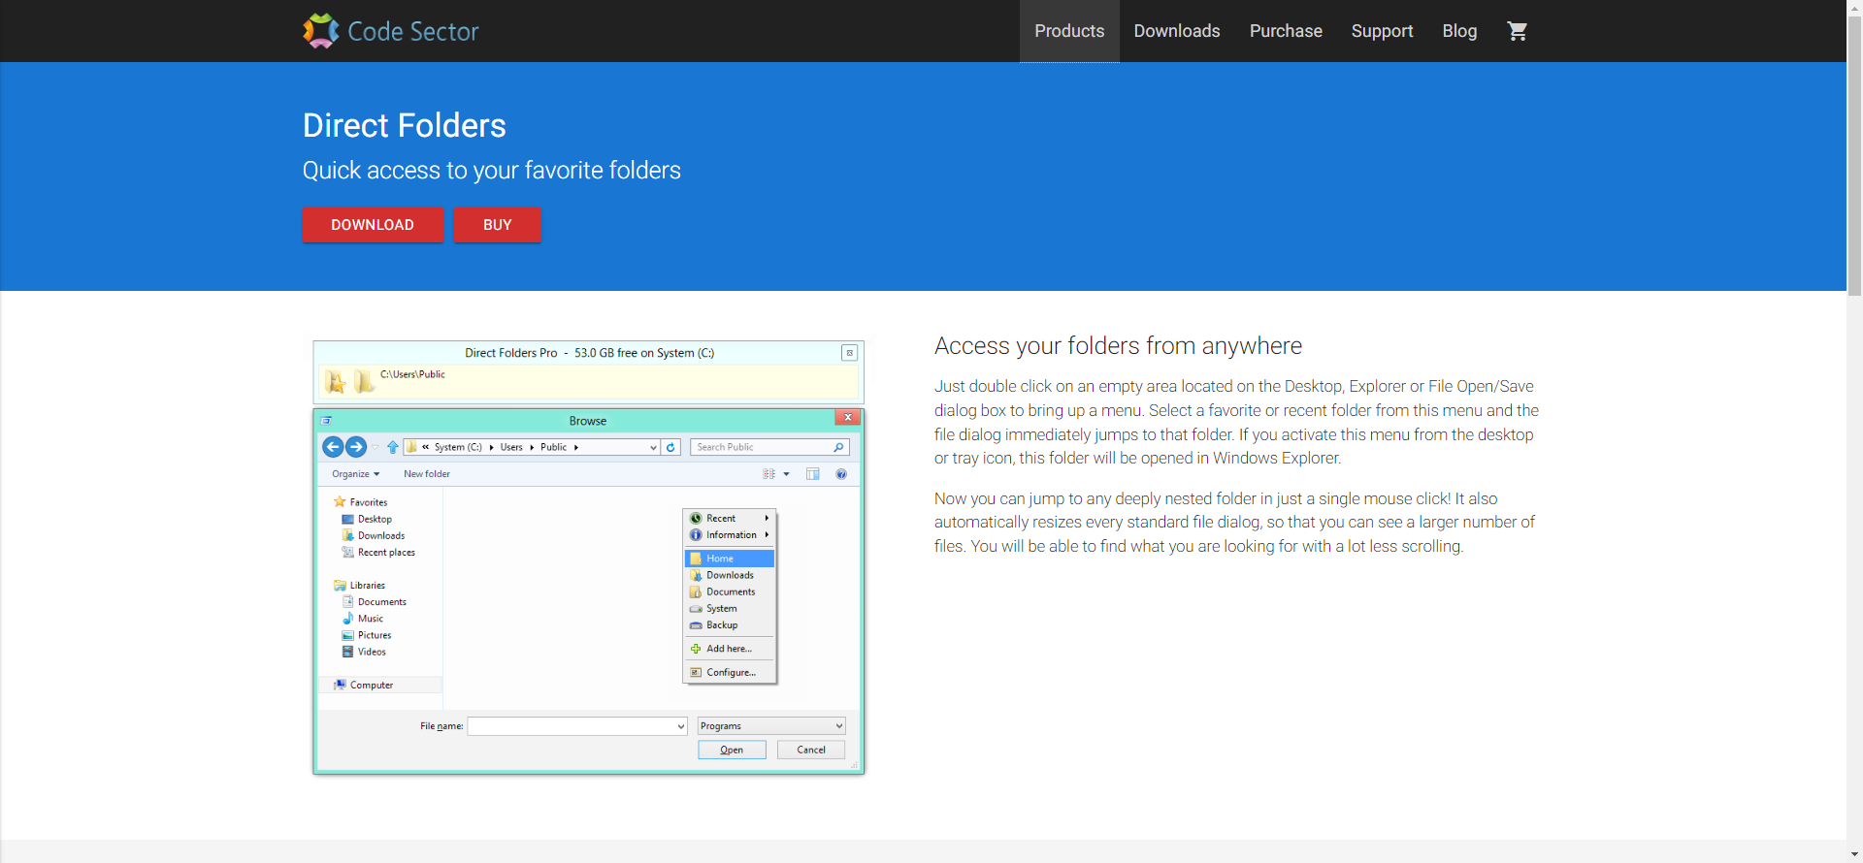Open the Purchase page
The width and height of the screenshot is (1863, 863).
coord(1286,31)
